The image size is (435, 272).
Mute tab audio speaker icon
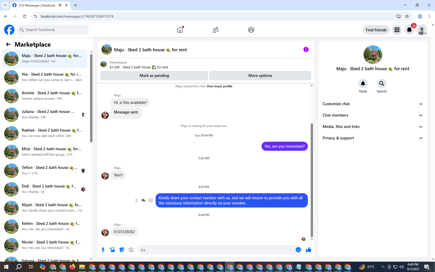60,5
